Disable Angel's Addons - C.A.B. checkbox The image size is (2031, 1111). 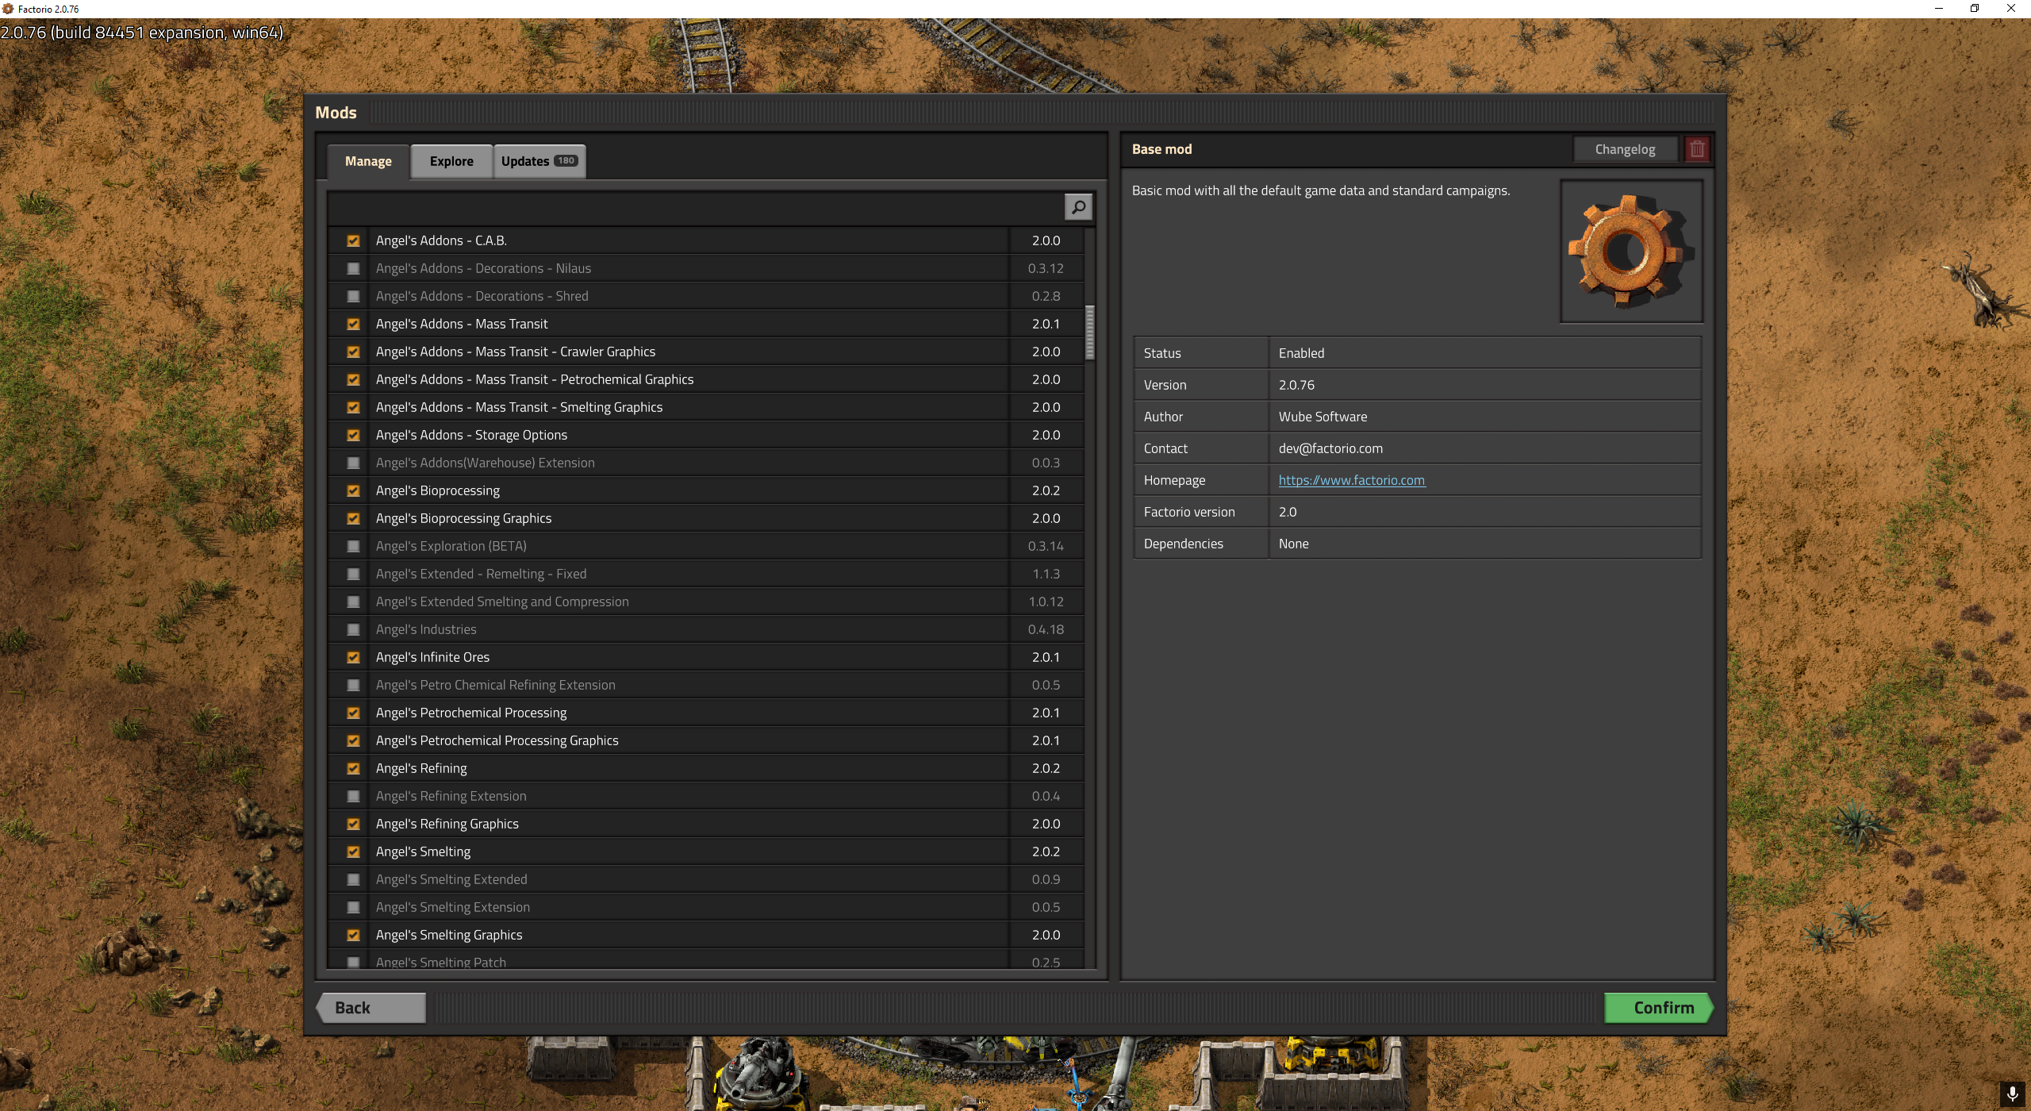coord(353,240)
